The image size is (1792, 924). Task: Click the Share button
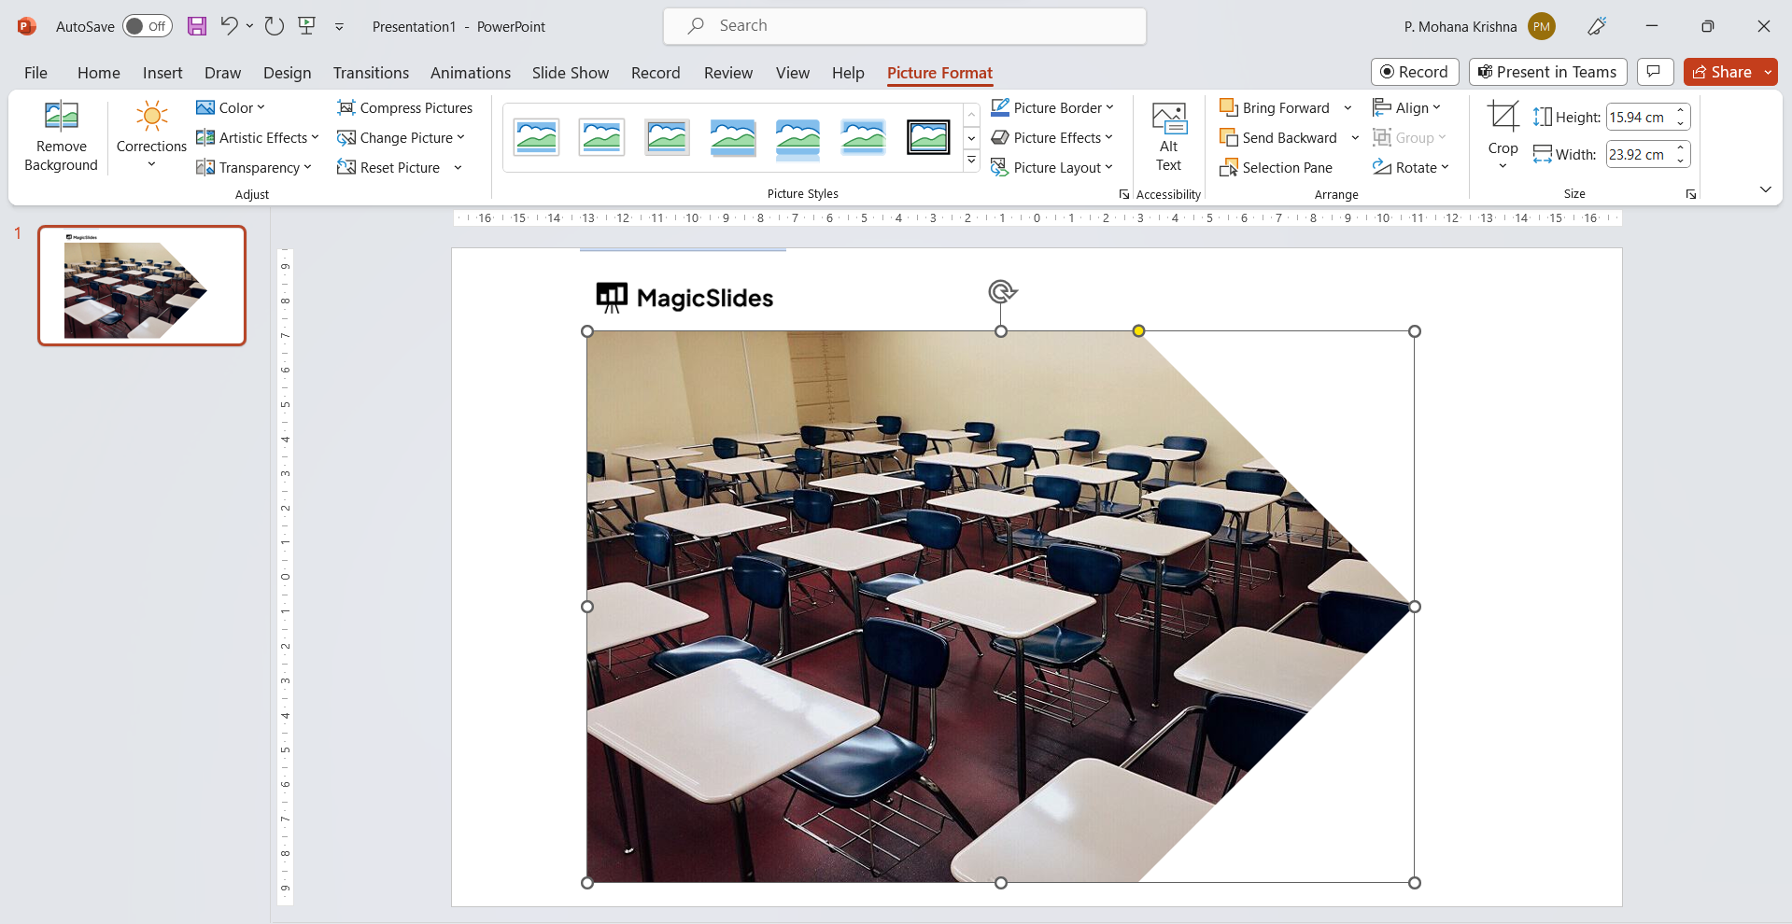(1722, 72)
